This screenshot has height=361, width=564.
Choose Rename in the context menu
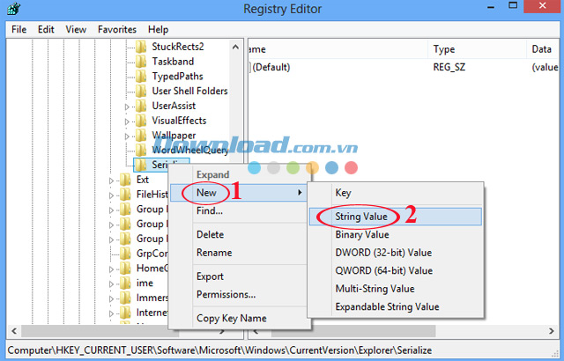click(237, 253)
